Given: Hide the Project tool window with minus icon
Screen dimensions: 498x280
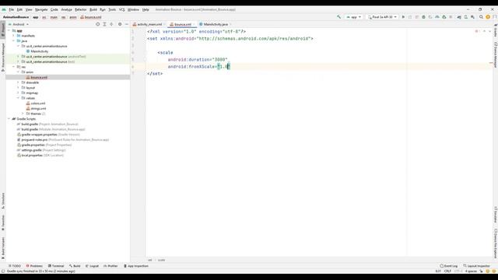Looking at the screenshot, I should [x=126, y=24].
